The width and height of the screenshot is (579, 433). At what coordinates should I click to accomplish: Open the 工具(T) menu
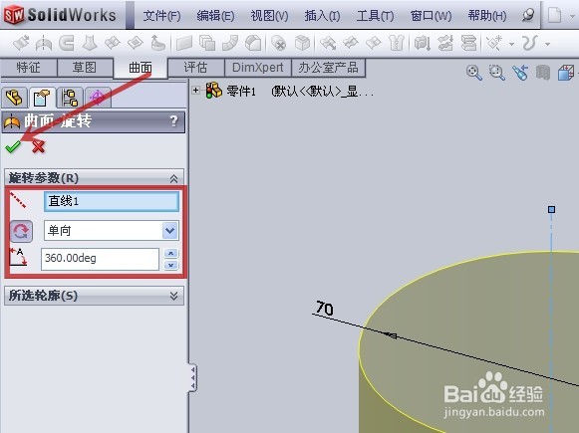(375, 16)
